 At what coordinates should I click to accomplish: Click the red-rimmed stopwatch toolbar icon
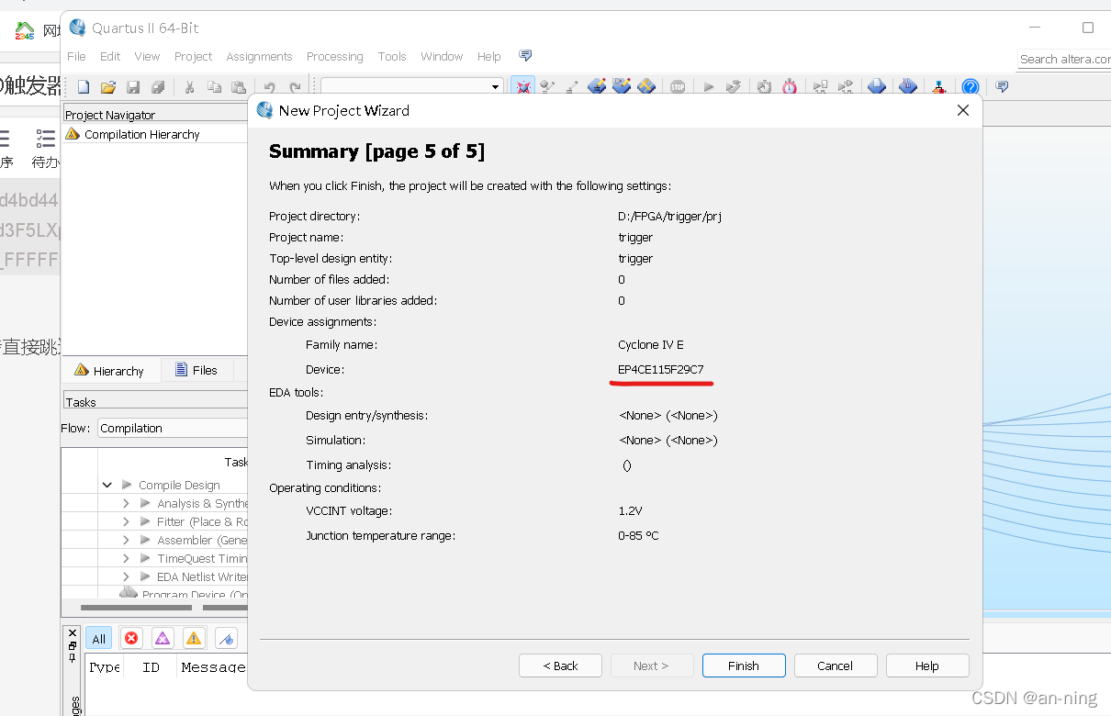pyautogui.click(x=790, y=87)
